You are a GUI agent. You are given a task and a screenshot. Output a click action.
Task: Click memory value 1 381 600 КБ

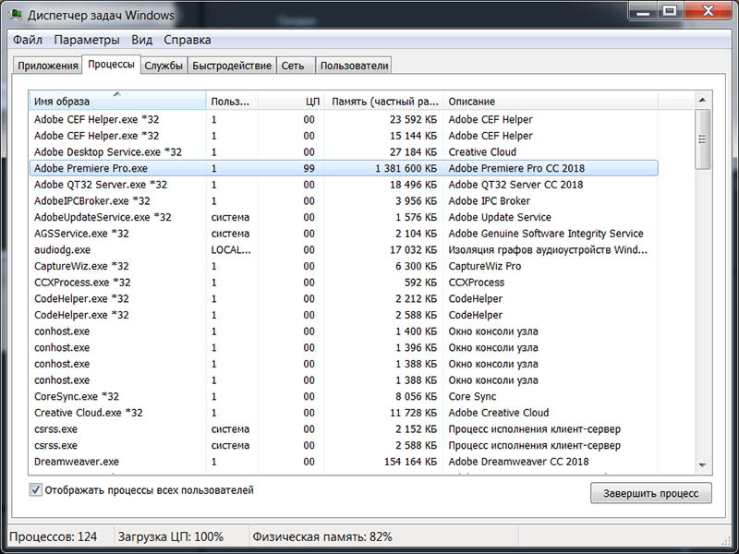tap(406, 168)
